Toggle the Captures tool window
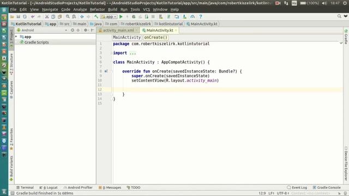Image resolution: width=349 pixels, height=196 pixels. (11, 89)
